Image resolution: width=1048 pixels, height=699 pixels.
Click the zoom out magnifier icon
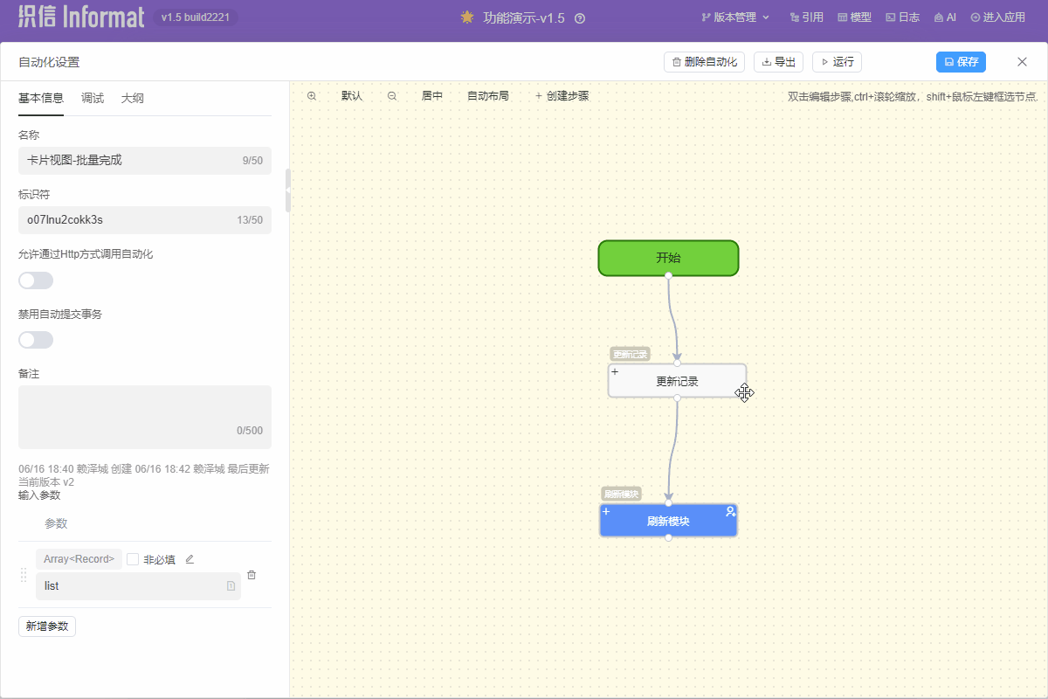point(392,96)
